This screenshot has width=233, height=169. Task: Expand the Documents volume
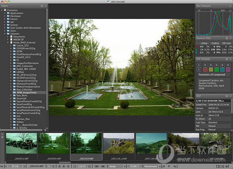8,37
